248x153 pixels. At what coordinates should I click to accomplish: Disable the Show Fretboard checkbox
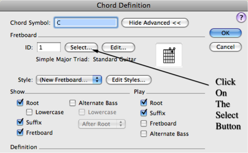click(20, 132)
